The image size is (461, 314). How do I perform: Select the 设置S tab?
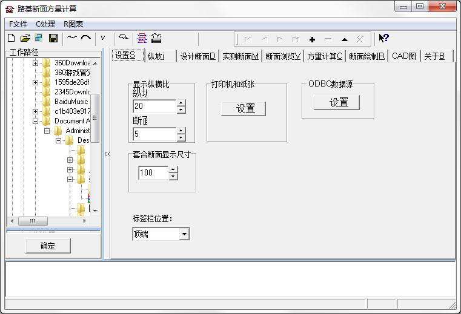pyautogui.click(x=128, y=55)
